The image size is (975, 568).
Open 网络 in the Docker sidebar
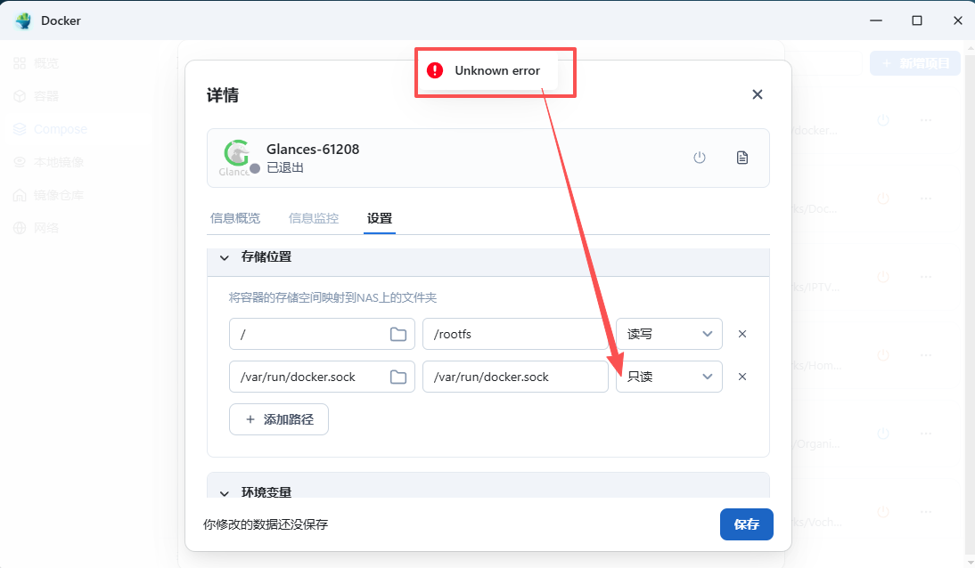tap(36, 227)
